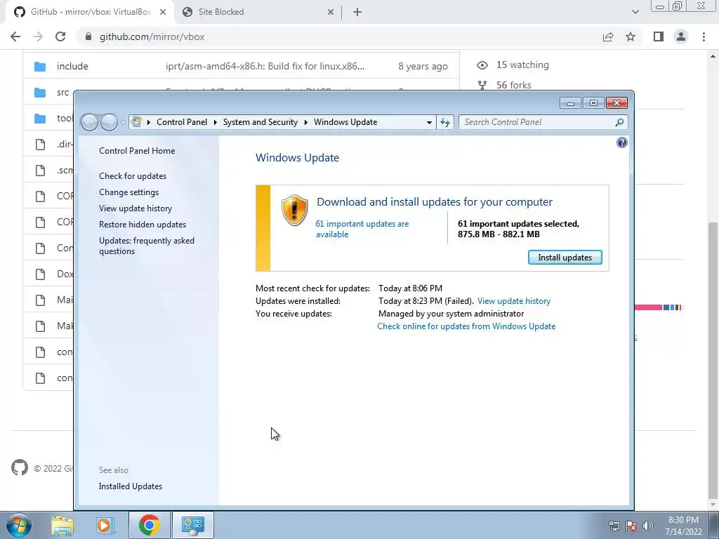Click Check online for updates from Windows Update

pos(466,326)
